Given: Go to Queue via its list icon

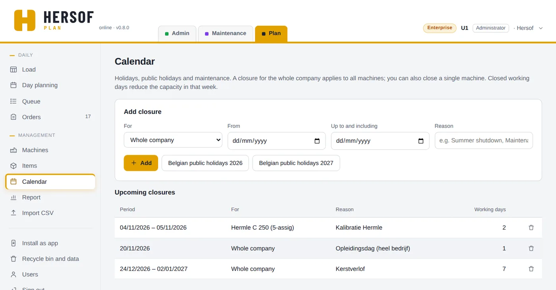Looking at the screenshot, I should click(14, 102).
